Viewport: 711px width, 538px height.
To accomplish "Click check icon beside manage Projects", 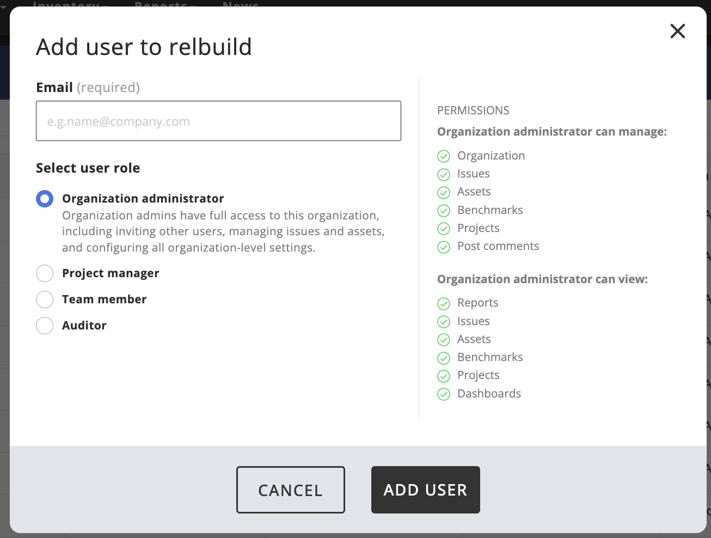I will 444,229.
